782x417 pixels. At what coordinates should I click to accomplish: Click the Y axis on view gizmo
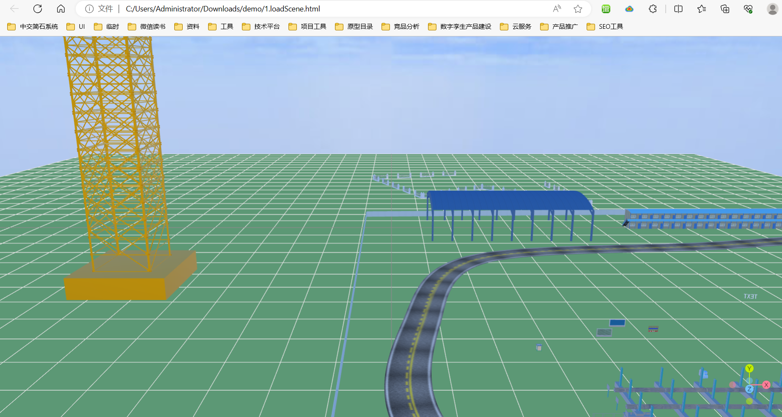tap(749, 368)
